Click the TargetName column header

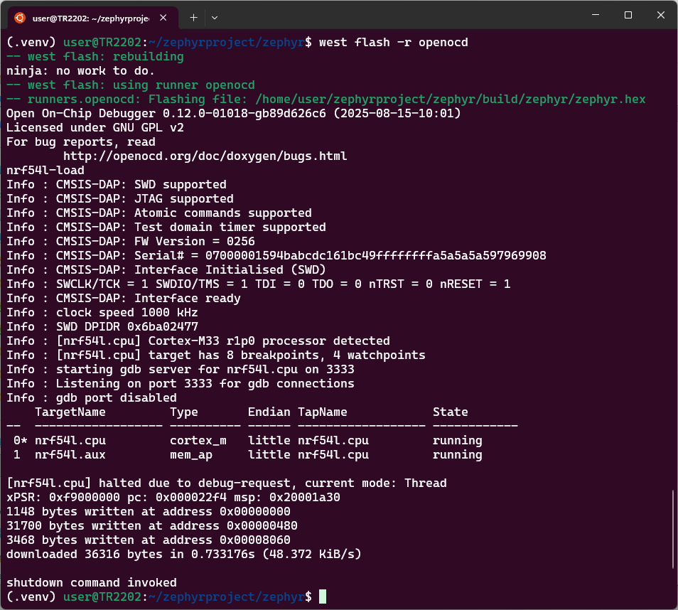click(x=70, y=412)
